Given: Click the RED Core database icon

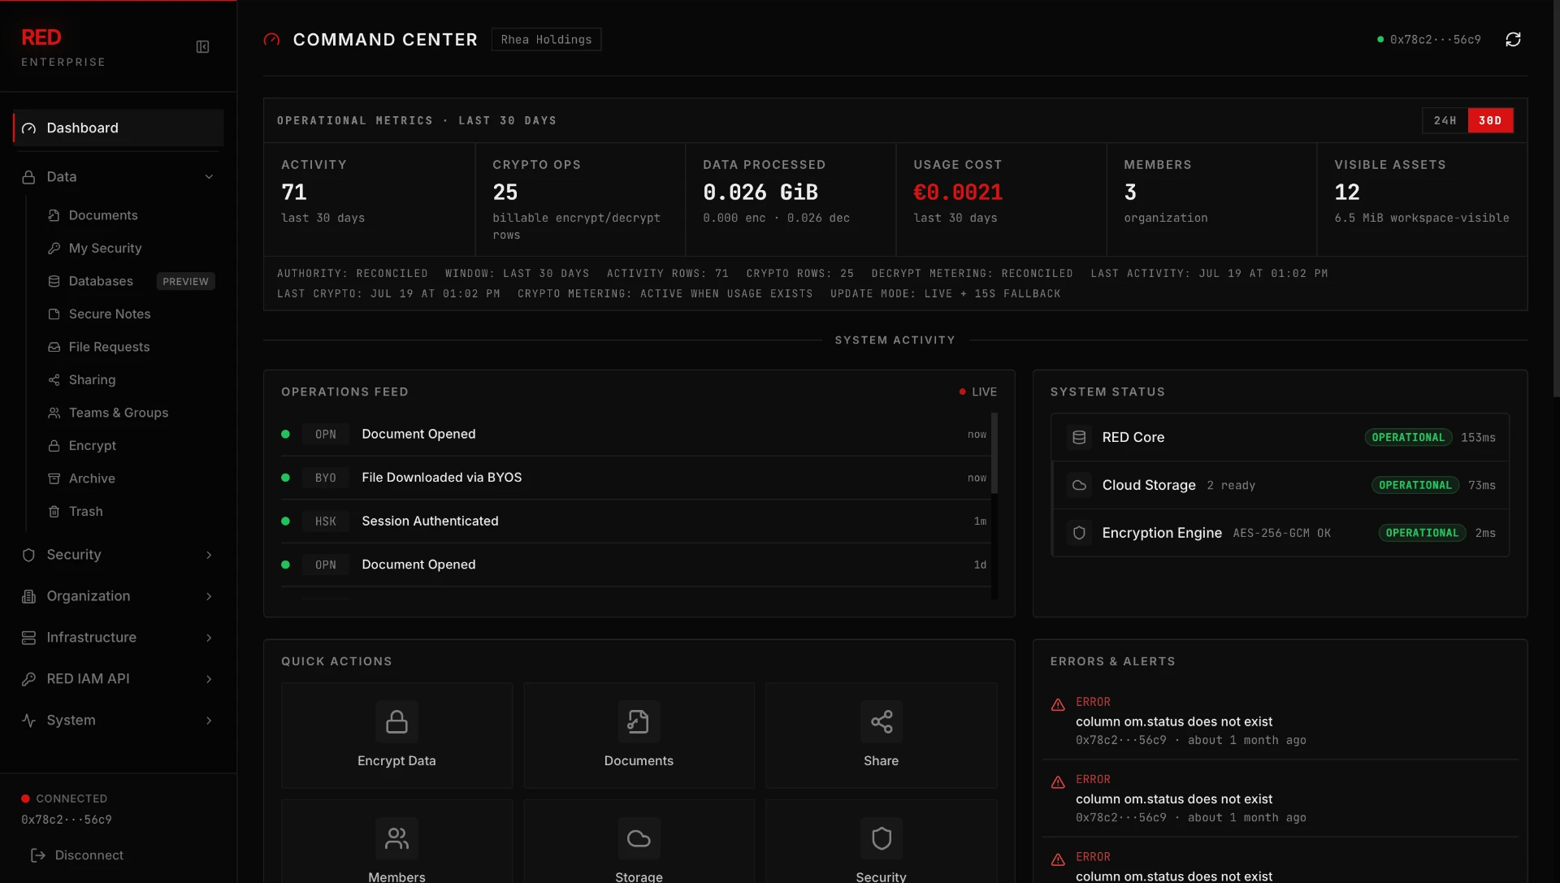Looking at the screenshot, I should (x=1079, y=437).
